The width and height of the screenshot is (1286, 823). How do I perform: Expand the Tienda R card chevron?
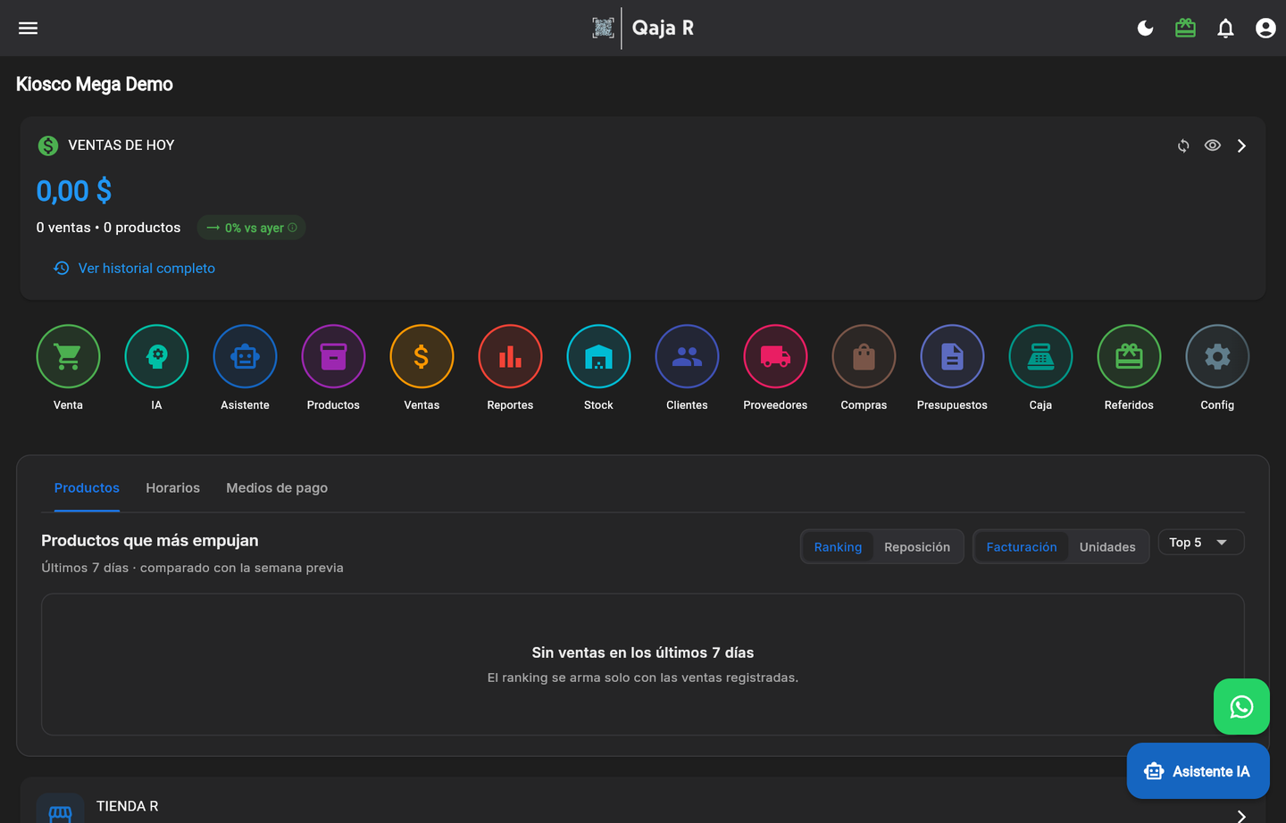coord(1241,815)
